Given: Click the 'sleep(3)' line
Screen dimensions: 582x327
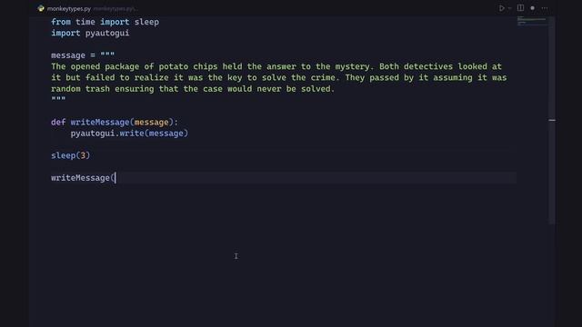Looking at the screenshot, I should point(71,155).
